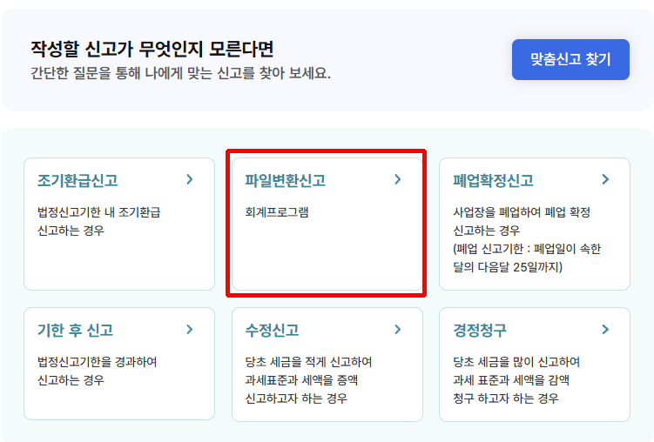Viewport: 654px width, 442px height.
Task: Click the 사업장을 폐업하여 폐업 확정 text
Action: (x=522, y=212)
